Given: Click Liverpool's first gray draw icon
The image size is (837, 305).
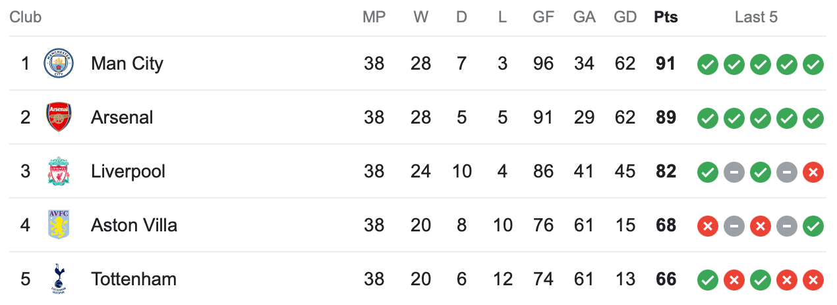Looking at the screenshot, I should (734, 172).
